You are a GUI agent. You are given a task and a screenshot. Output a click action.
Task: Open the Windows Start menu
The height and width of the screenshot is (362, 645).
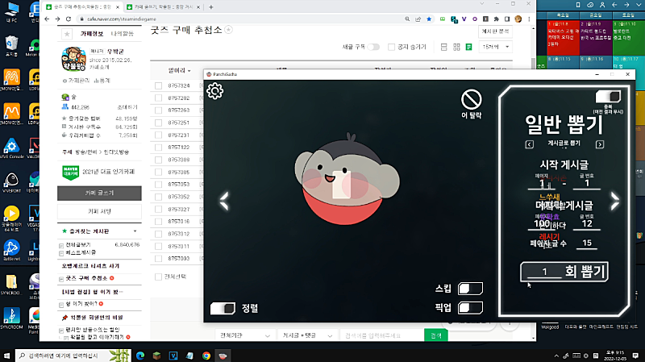[6, 356]
